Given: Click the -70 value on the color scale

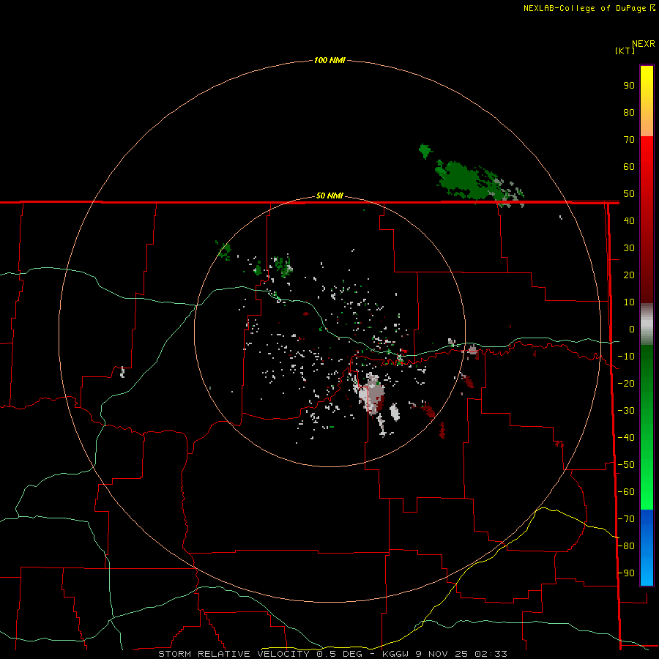Looking at the screenshot, I should tap(626, 519).
